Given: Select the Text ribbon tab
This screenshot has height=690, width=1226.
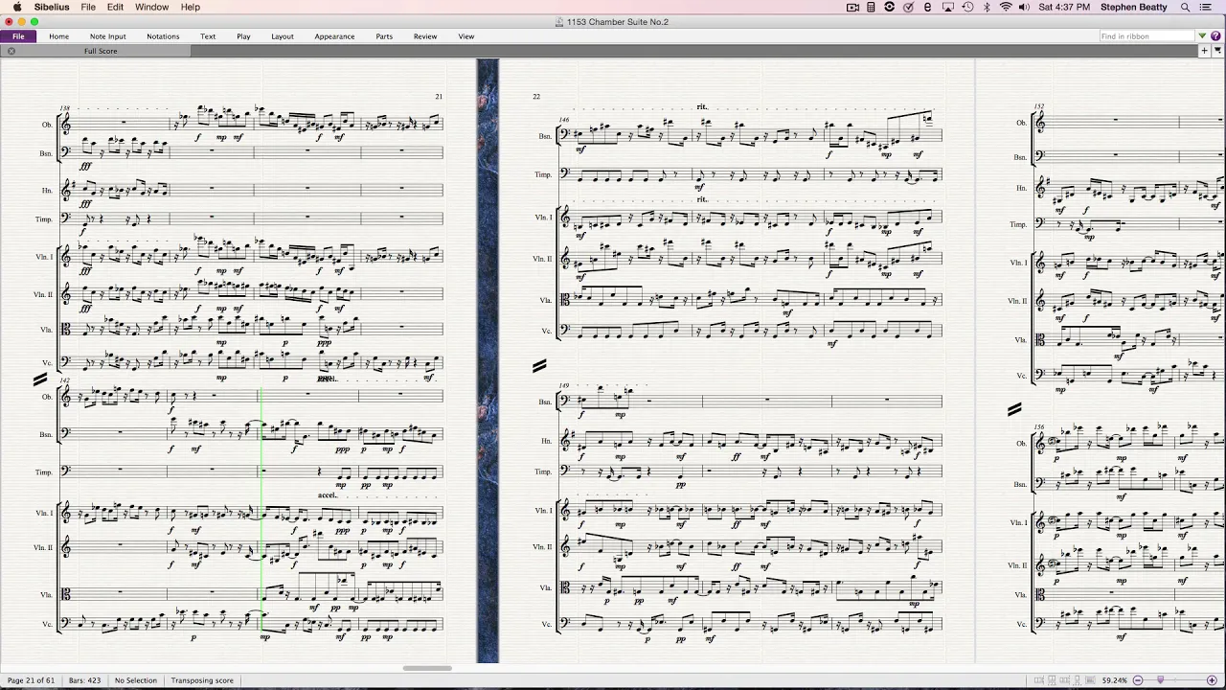Looking at the screenshot, I should (208, 36).
